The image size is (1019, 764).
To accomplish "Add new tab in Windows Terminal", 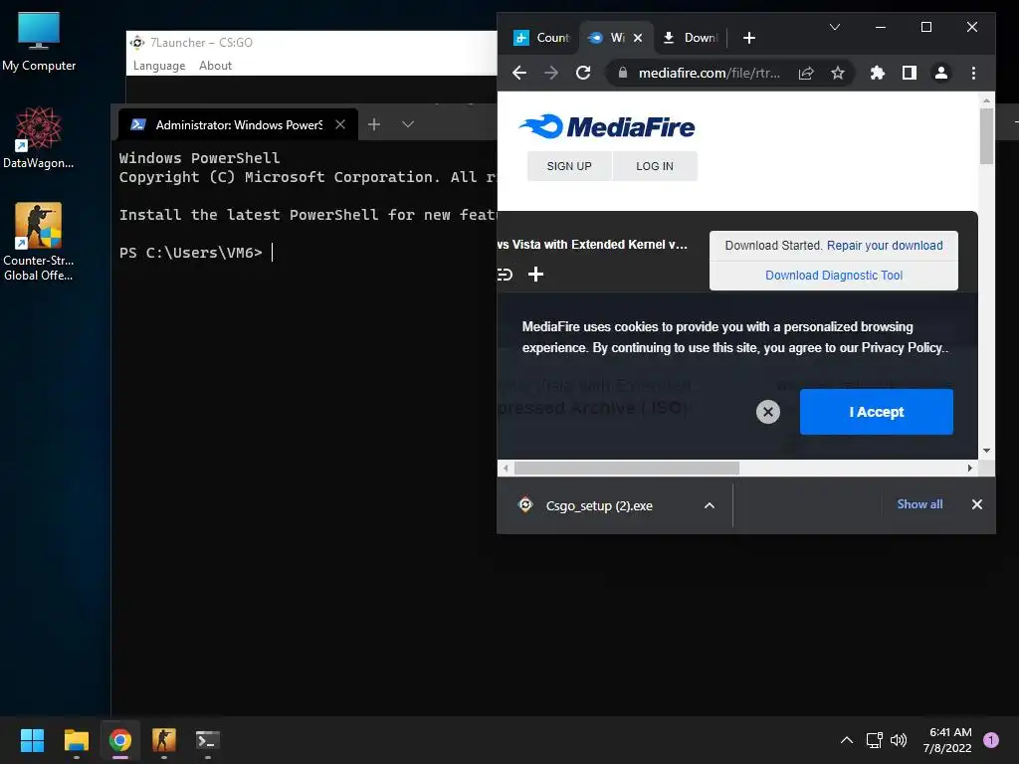I will pos(374,124).
